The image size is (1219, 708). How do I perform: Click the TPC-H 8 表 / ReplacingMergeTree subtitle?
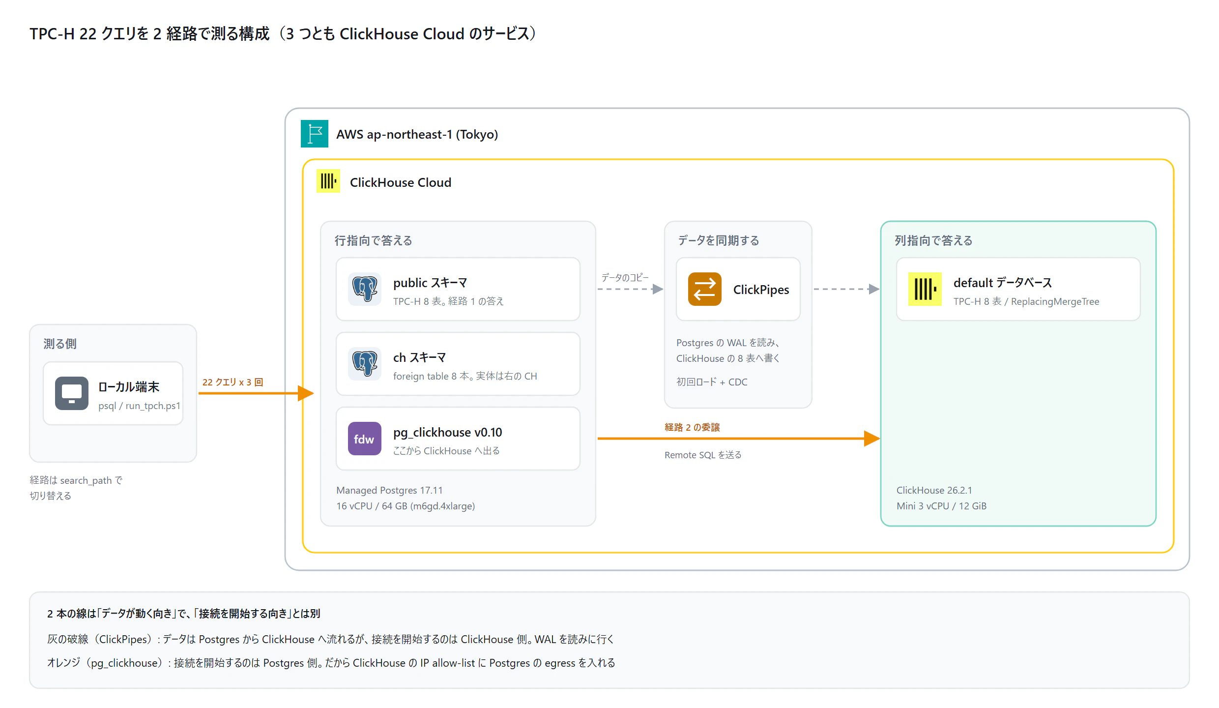pos(1026,301)
